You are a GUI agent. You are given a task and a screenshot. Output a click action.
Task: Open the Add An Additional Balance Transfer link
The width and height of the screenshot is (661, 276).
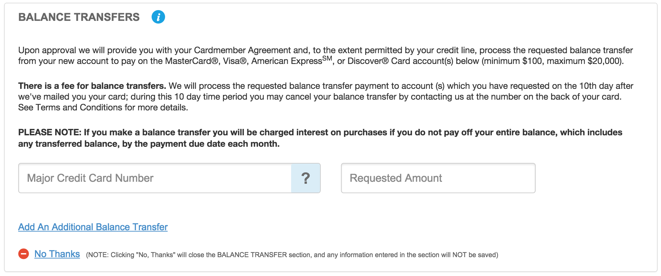[x=93, y=227]
